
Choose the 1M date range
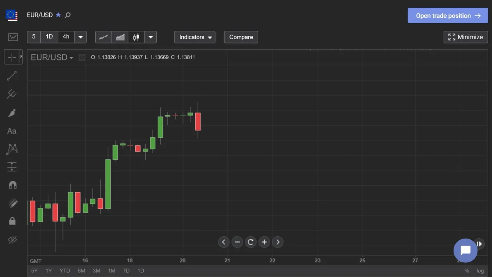click(x=111, y=271)
